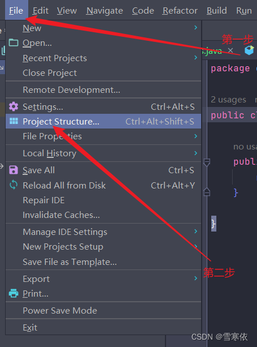The width and height of the screenshot is (257, 347).
Task: Open the Edit menu
Action: tap(41, 10)
